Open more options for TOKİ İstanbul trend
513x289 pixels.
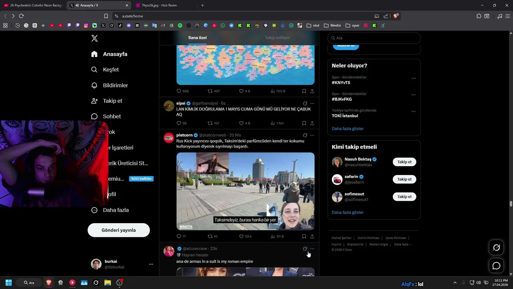(x=414, y=111)
